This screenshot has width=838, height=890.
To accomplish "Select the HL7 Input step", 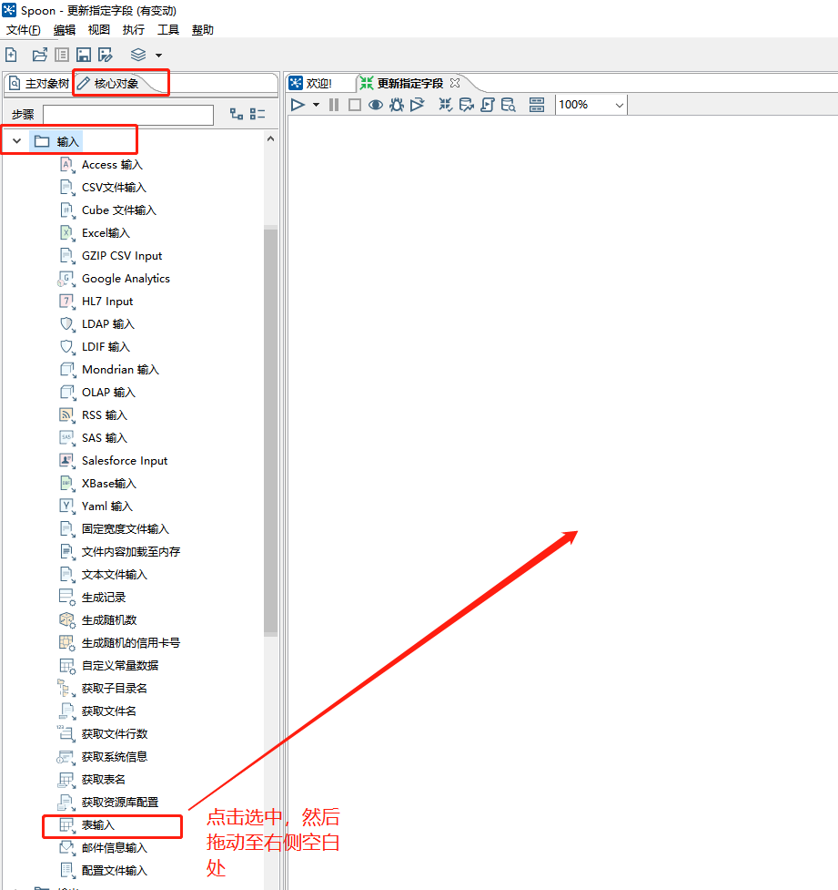I will coord(96,302).
